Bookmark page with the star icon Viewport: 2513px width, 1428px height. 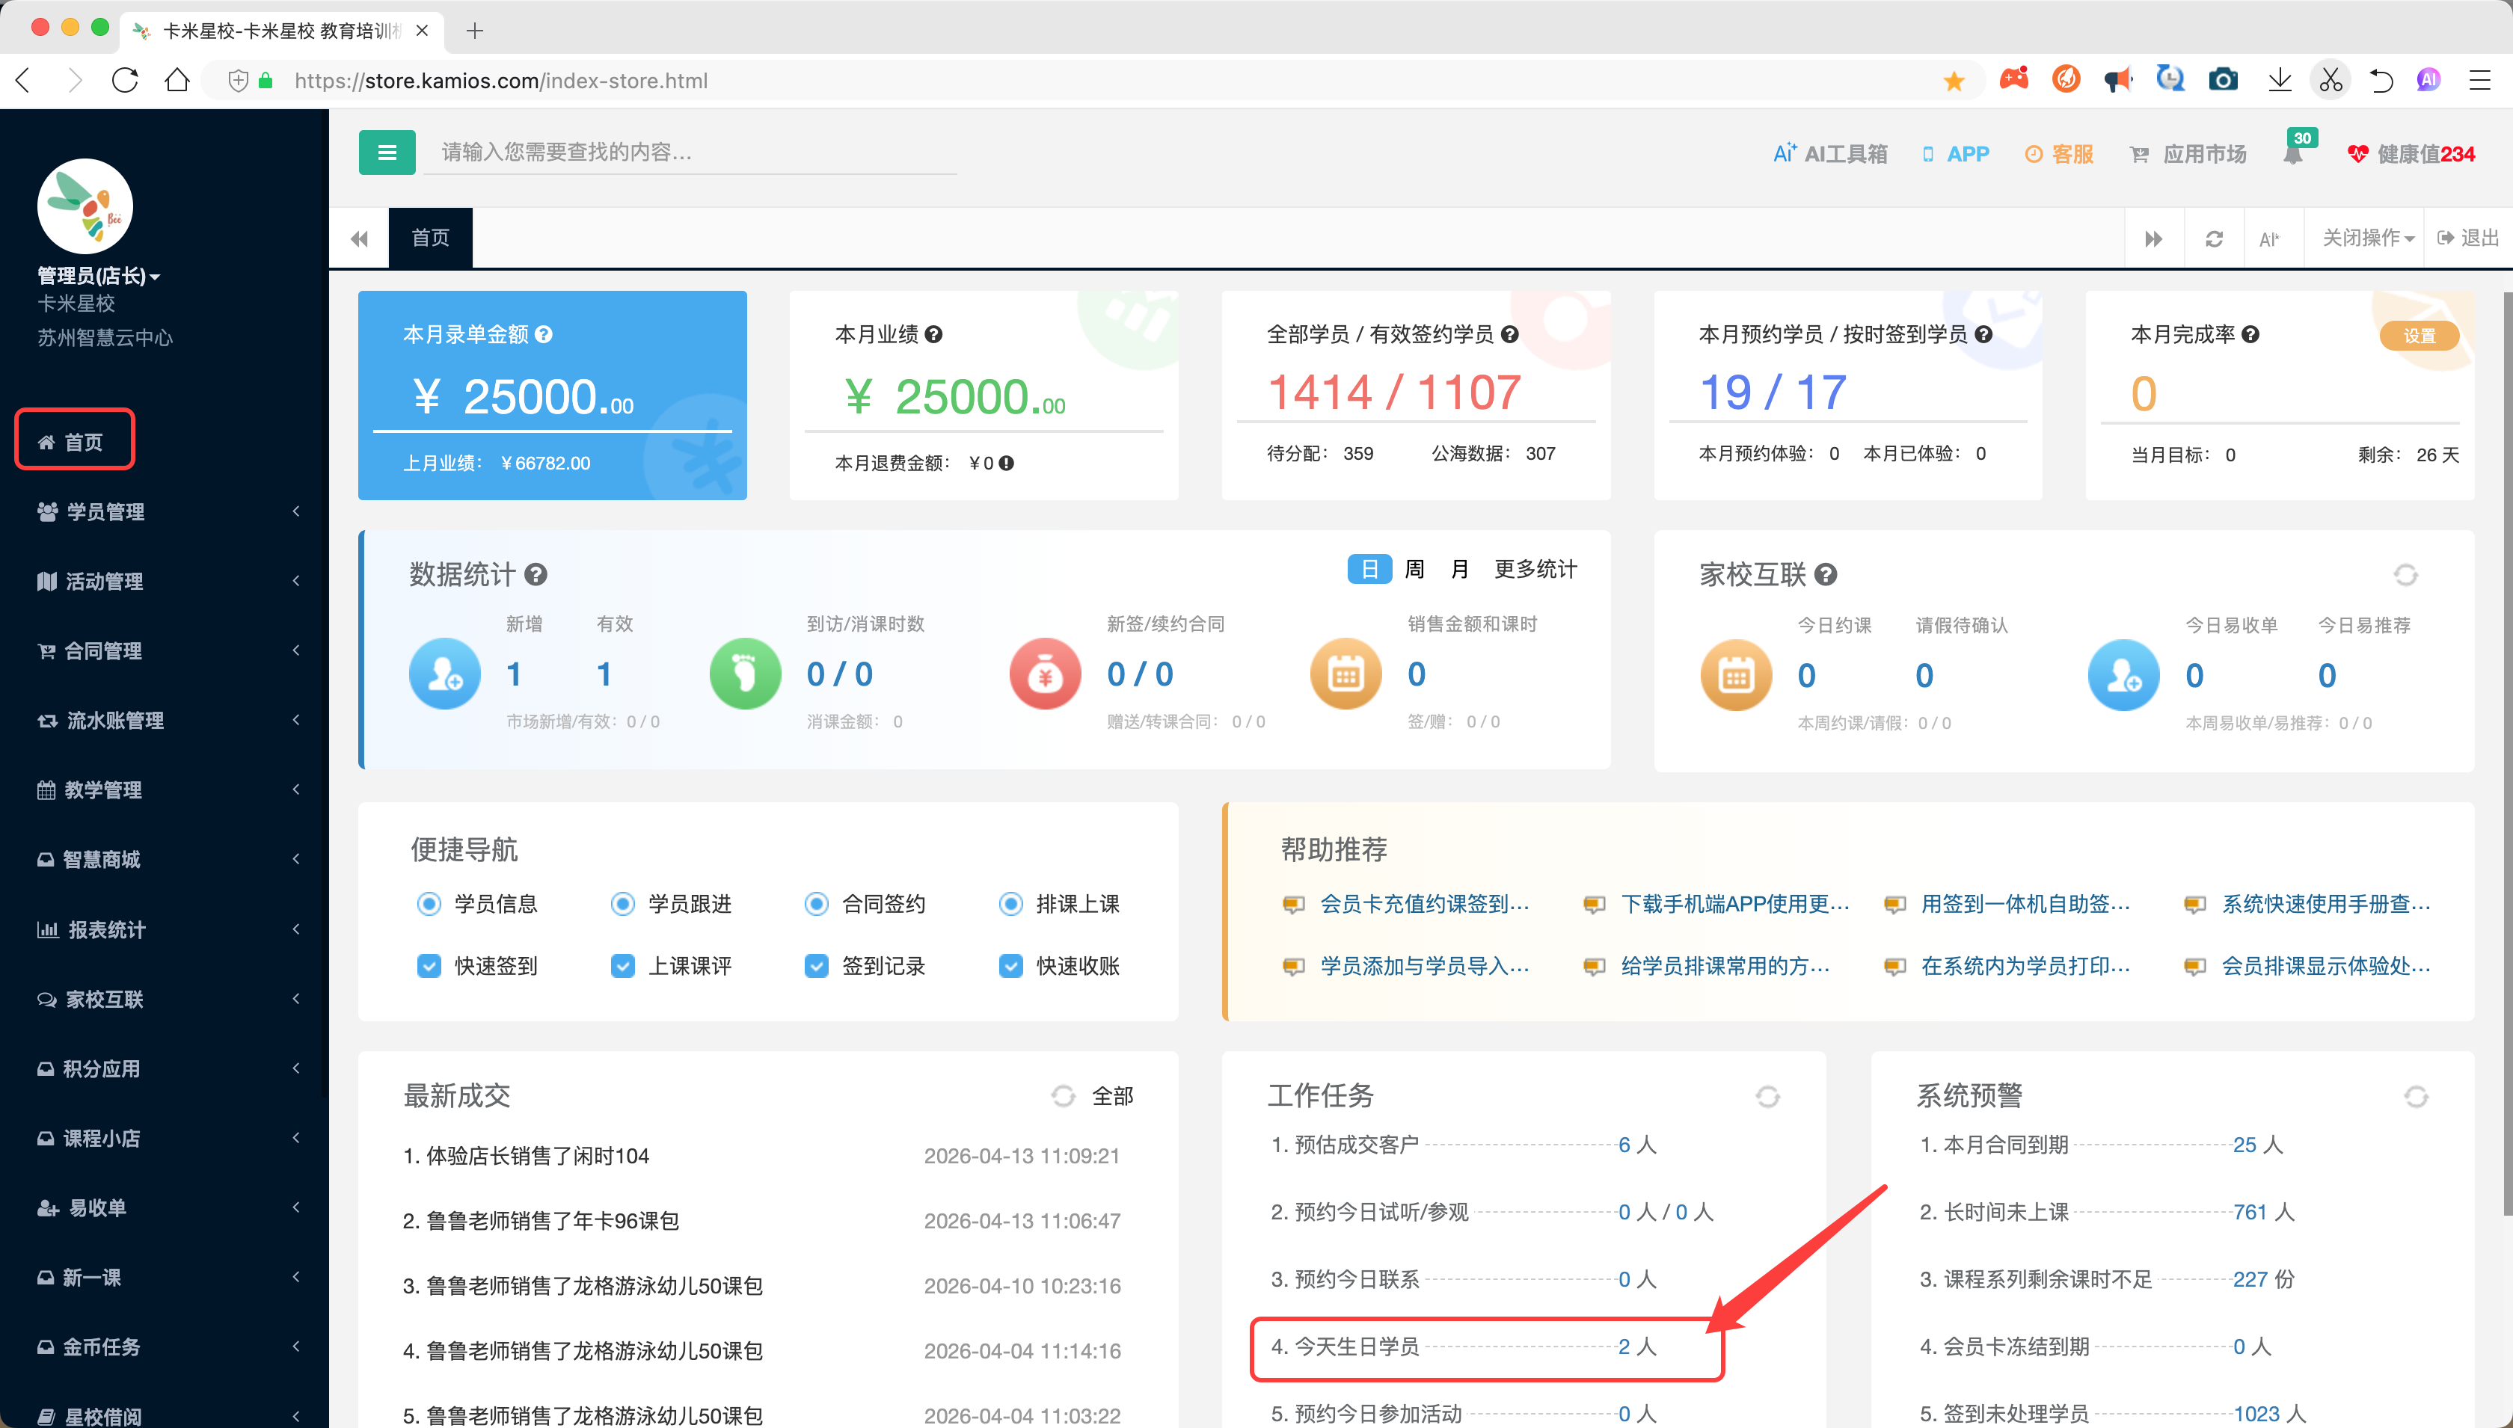[1954, 81]
